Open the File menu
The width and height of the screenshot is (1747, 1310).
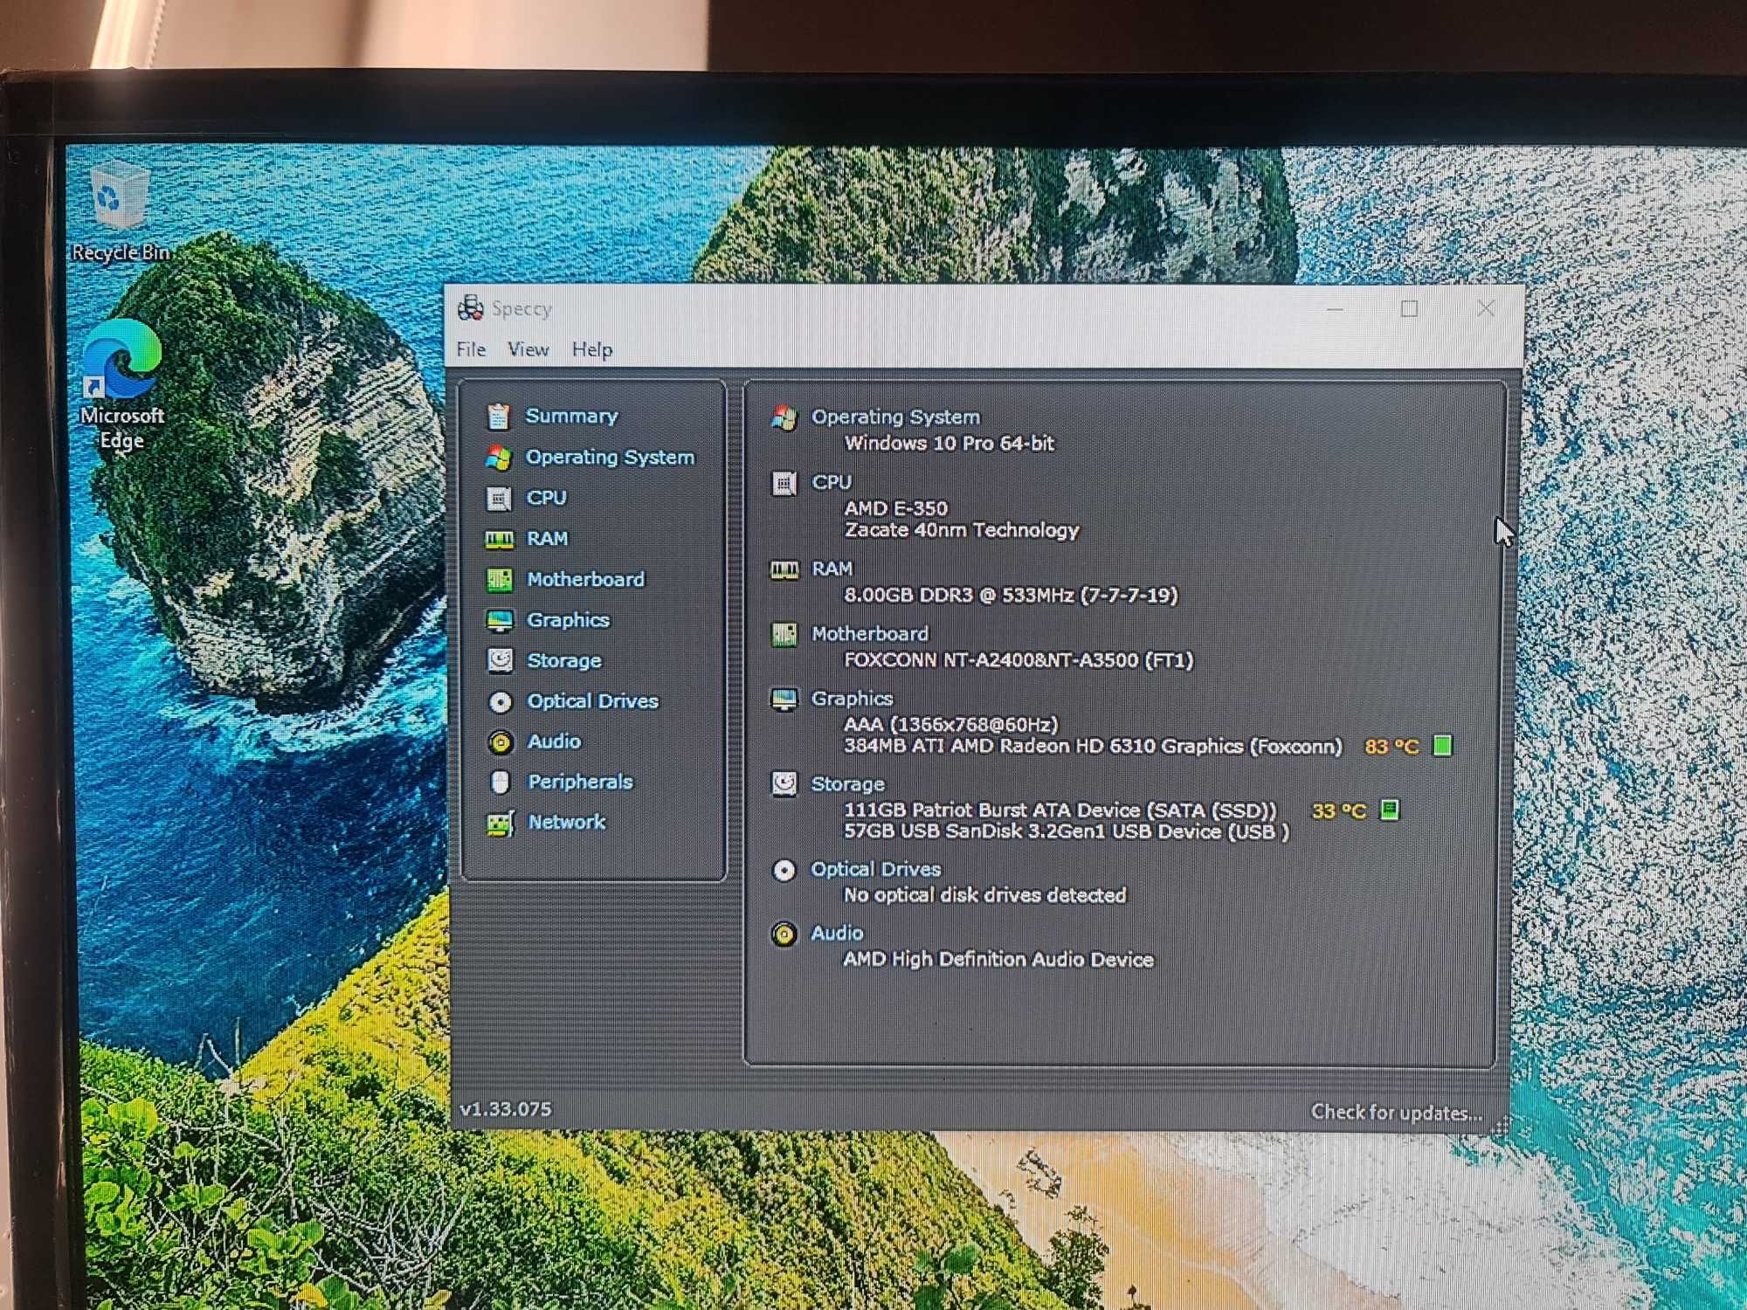(471, 349)
